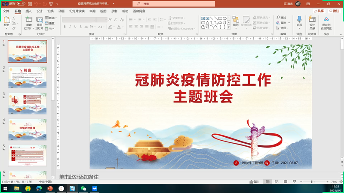Switch to the Insert (插入) tab

pyautogui.click(x=28, y=11)
